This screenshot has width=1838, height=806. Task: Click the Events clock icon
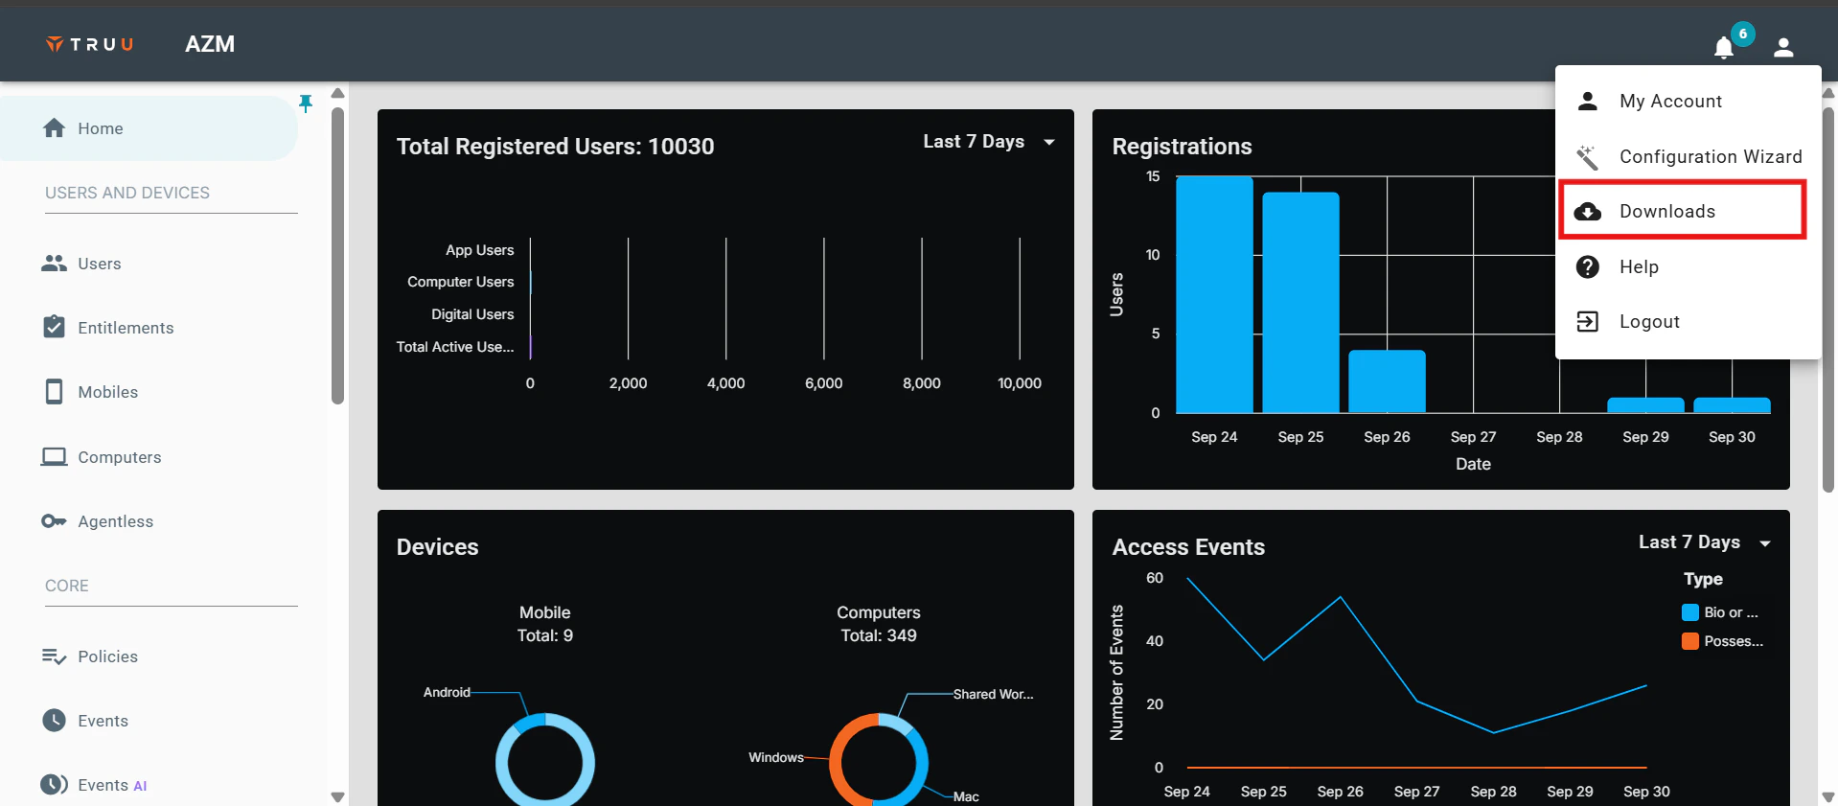[x=55, y=720]
